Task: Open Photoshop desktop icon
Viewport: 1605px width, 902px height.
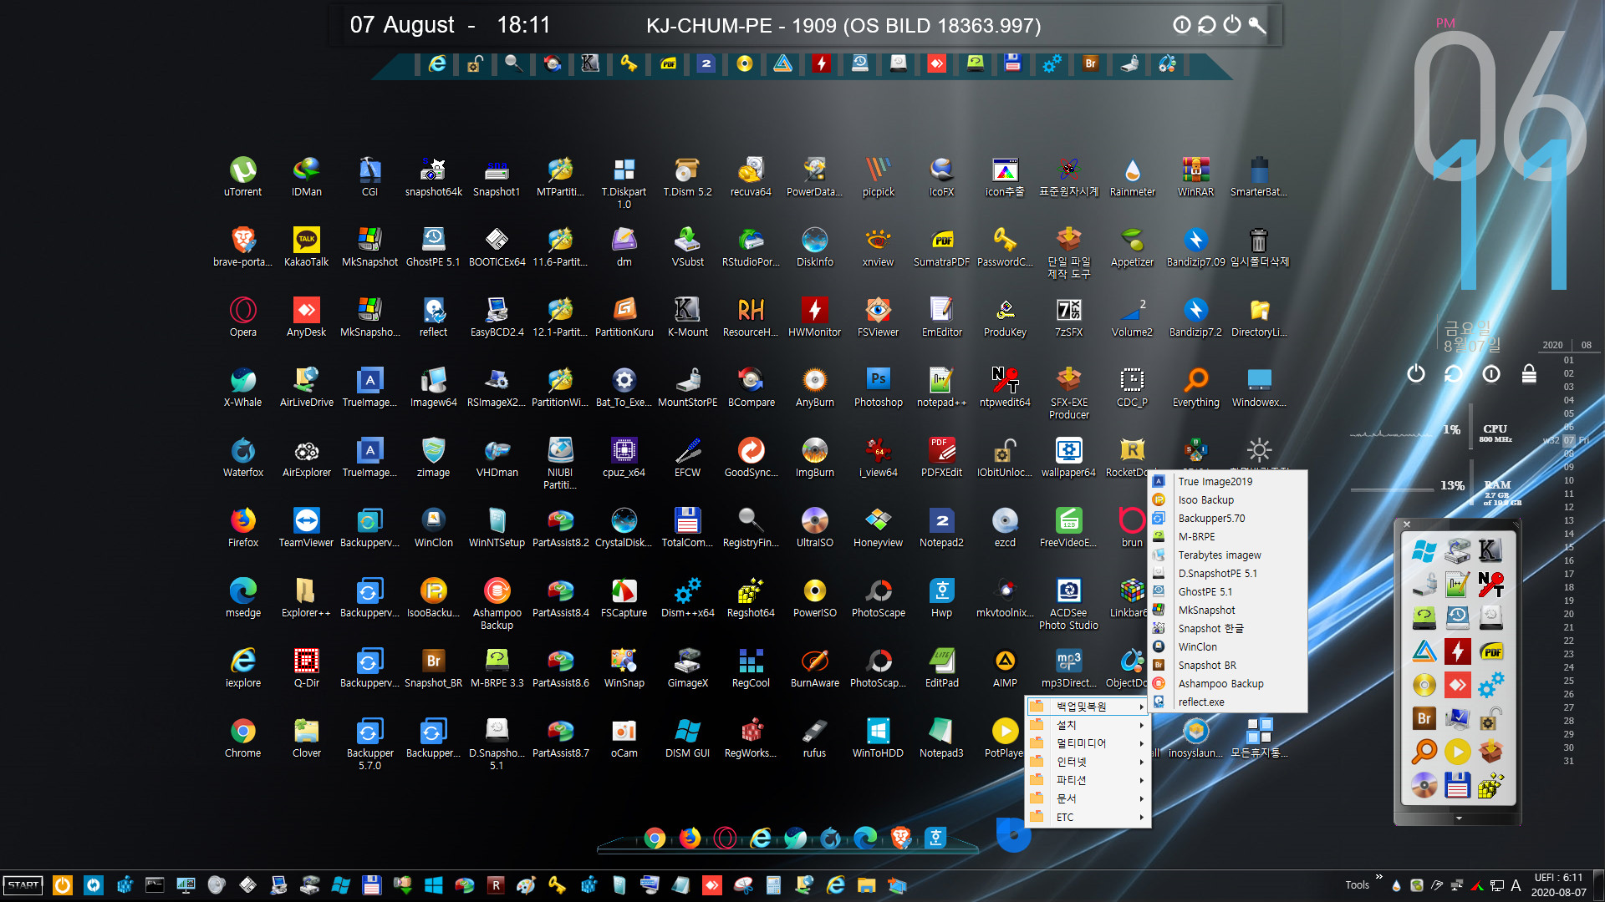Action: click(x=878, y=387)
